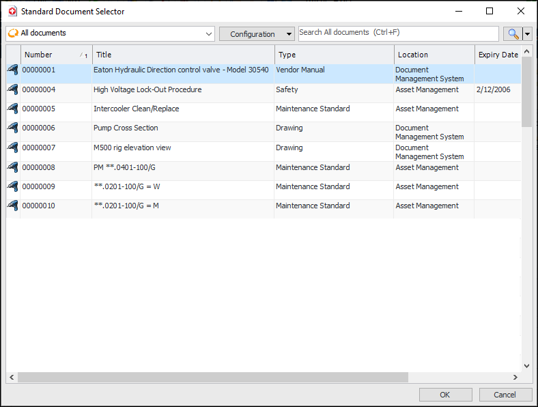538x407 pixels.
Task: Click Asset Management location in Intercooler row
Action: pyautogui.click(x=427, y=109)
